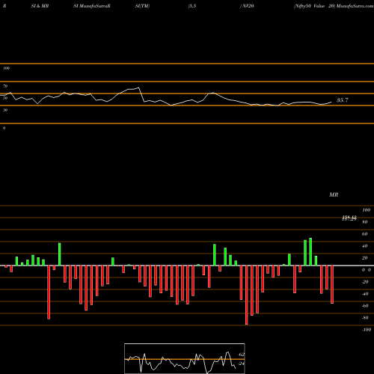
Task: Click the RSI current value label 35.7
Action: (343, 100)
